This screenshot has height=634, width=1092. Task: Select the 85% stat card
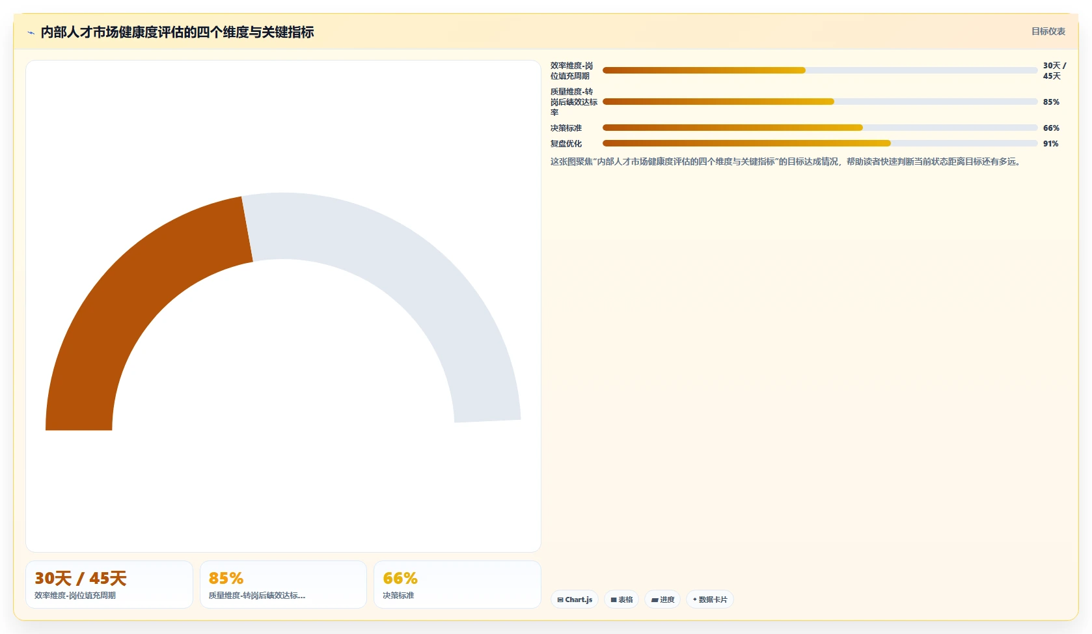[283, 585]
